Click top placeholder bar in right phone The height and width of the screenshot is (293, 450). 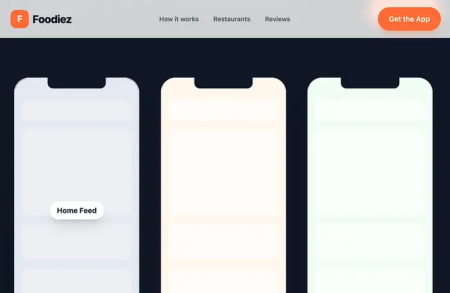pyautogui.click(x=370, y=110)
